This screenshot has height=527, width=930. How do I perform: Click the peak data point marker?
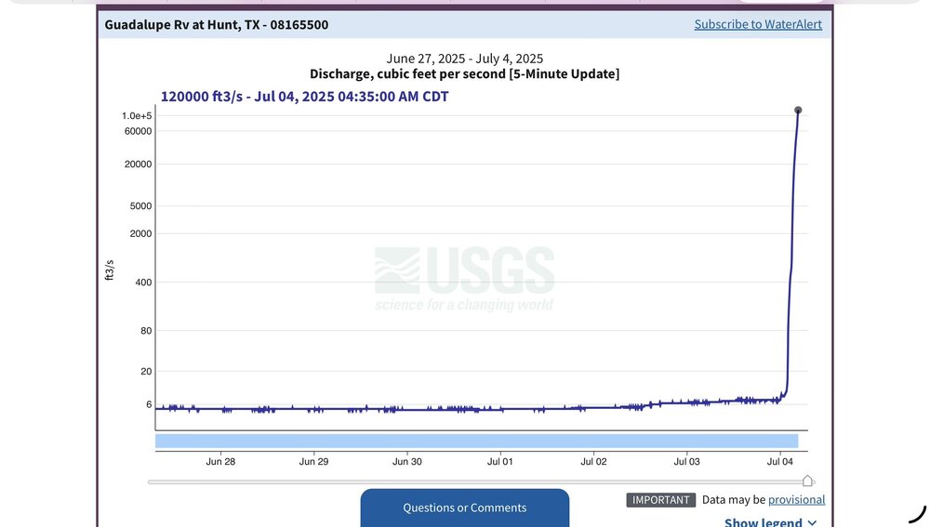pos(798,111)
